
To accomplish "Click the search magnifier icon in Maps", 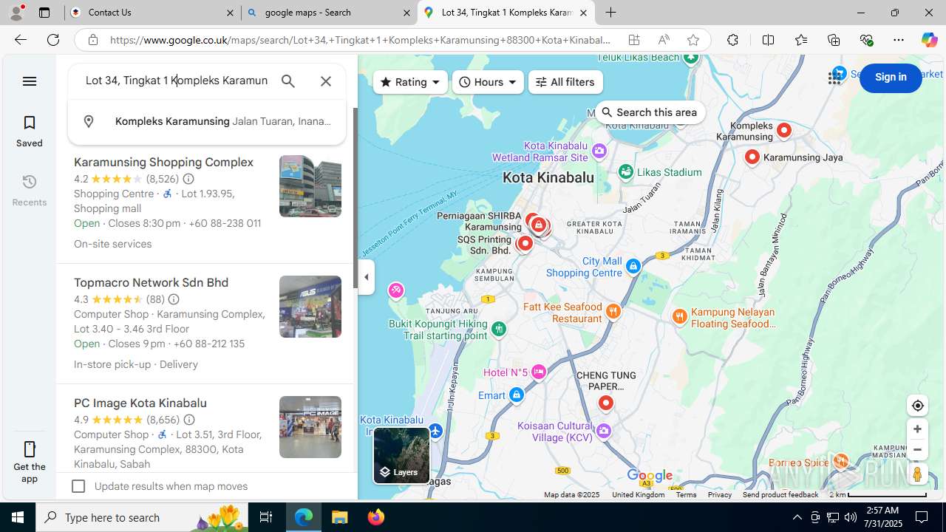I will tap(288, 81).
